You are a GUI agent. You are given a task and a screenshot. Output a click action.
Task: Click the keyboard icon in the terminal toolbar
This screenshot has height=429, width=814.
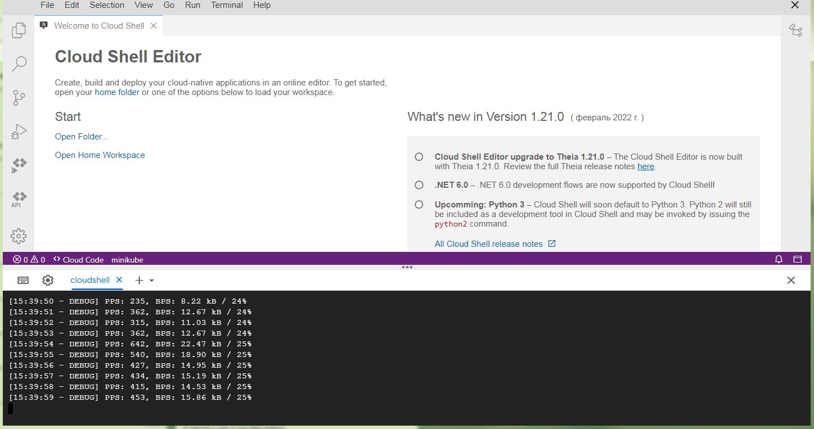point(23,280)
